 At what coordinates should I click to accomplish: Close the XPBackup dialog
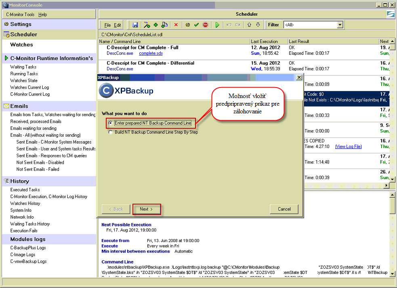299,77
